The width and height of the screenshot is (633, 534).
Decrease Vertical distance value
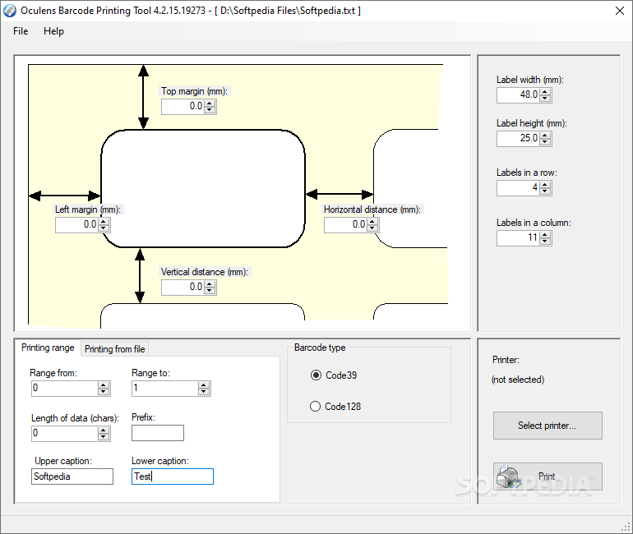pos(210,290)
